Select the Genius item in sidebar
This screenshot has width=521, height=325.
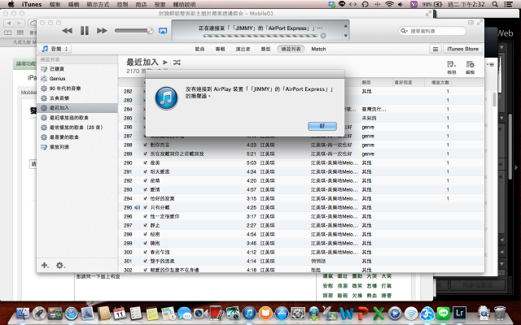(x=57, y=79)
